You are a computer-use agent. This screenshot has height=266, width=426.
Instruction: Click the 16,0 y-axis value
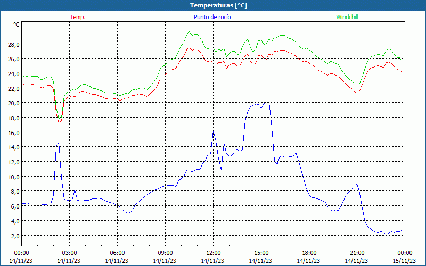(14, 132)
